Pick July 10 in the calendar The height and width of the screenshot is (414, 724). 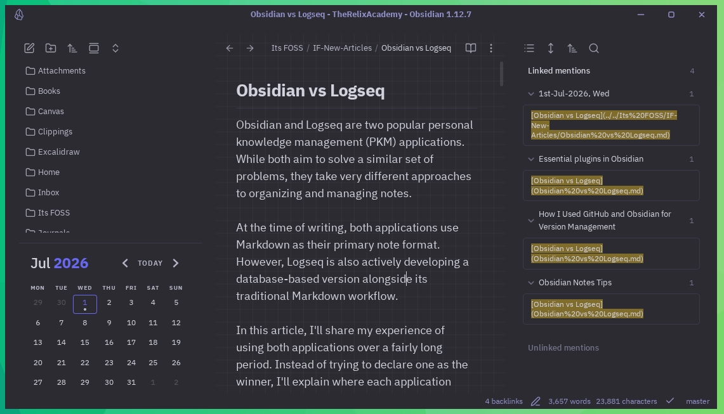coord(131,323)
